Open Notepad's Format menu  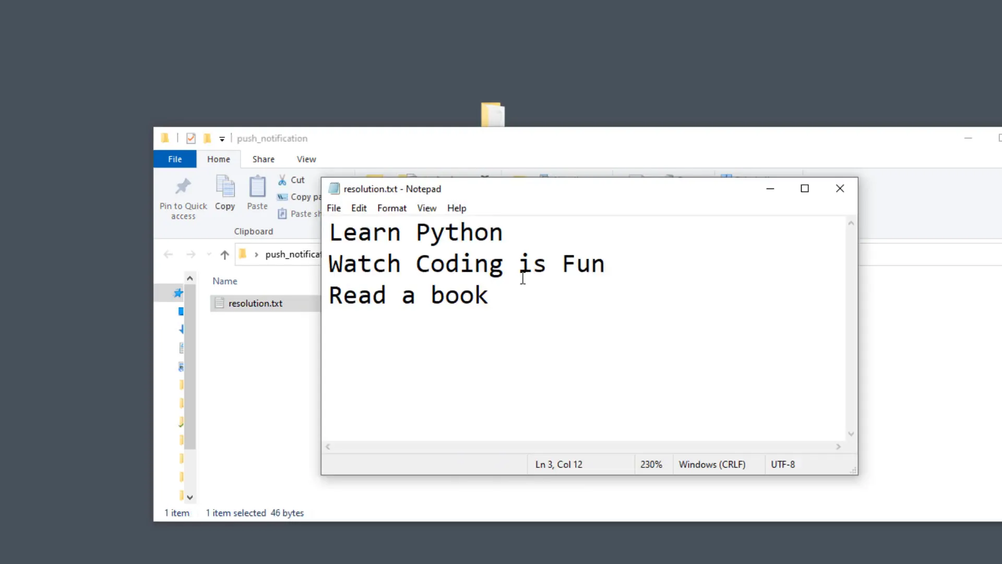pyautogui.click(x=391, y=208)
